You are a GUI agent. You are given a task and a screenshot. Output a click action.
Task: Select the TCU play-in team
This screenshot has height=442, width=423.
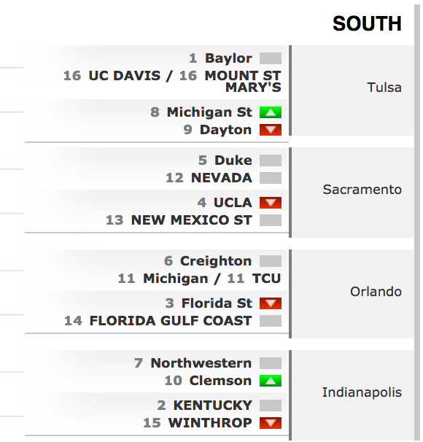[x=267, y=279]
